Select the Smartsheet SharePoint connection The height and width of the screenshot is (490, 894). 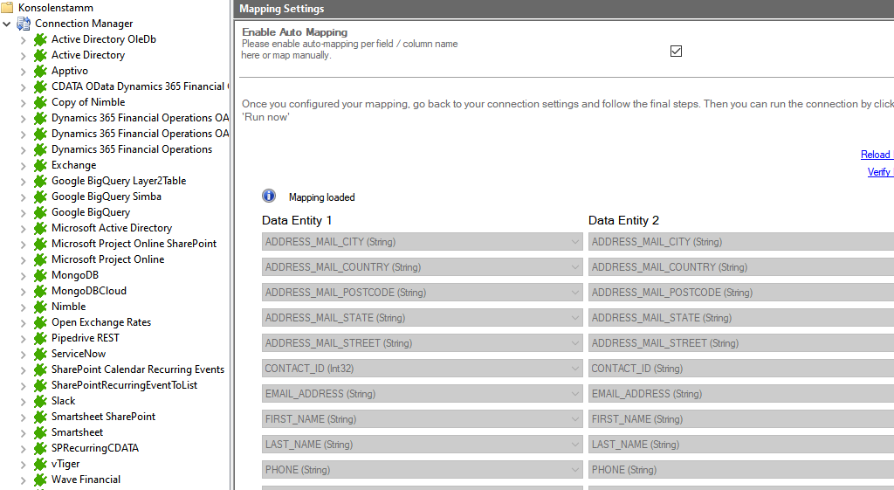103,417
